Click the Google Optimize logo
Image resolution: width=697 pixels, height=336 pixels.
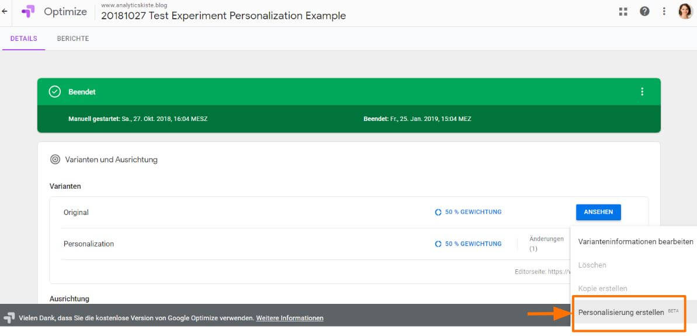coord(28,12)
